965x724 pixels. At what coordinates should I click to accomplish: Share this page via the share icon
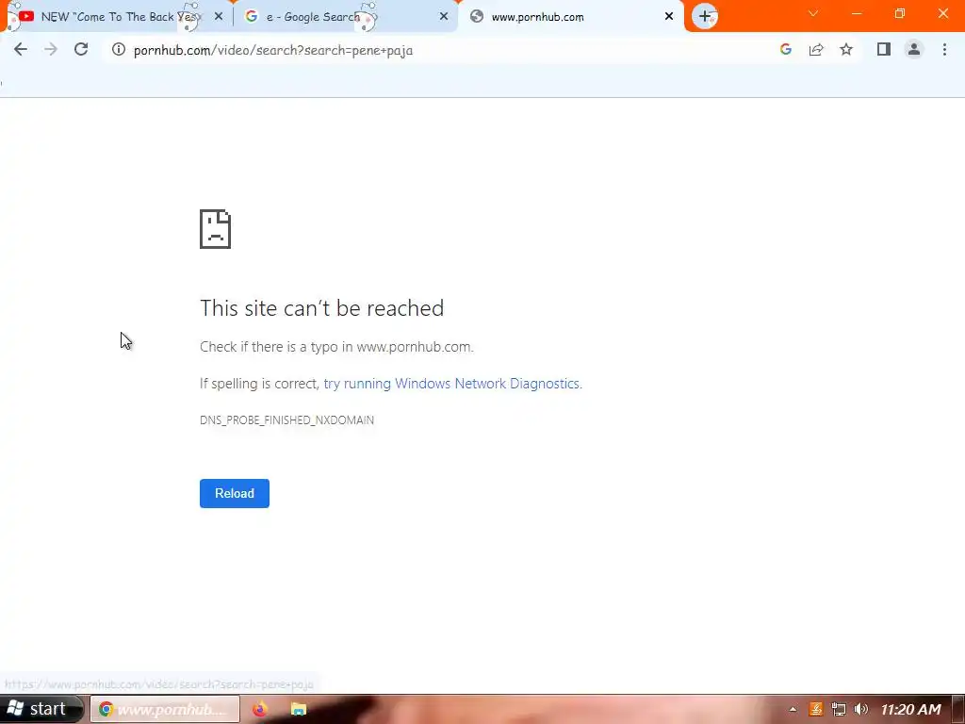coord(816,50)
